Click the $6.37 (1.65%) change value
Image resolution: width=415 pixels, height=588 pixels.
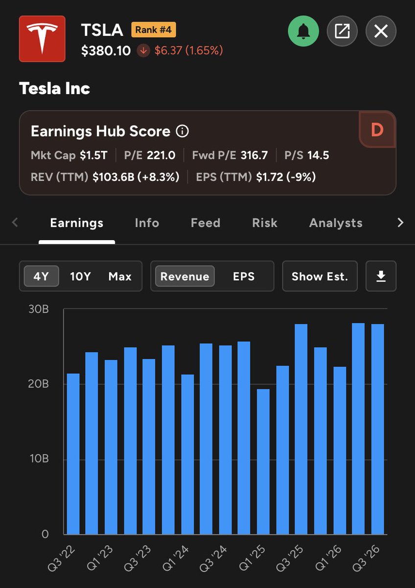[x=189, y=50]
